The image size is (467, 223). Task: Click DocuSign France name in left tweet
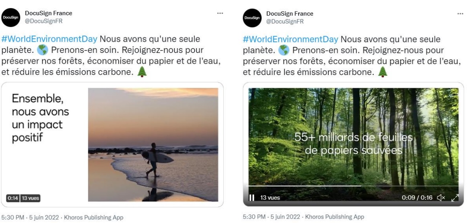(49, 13)
